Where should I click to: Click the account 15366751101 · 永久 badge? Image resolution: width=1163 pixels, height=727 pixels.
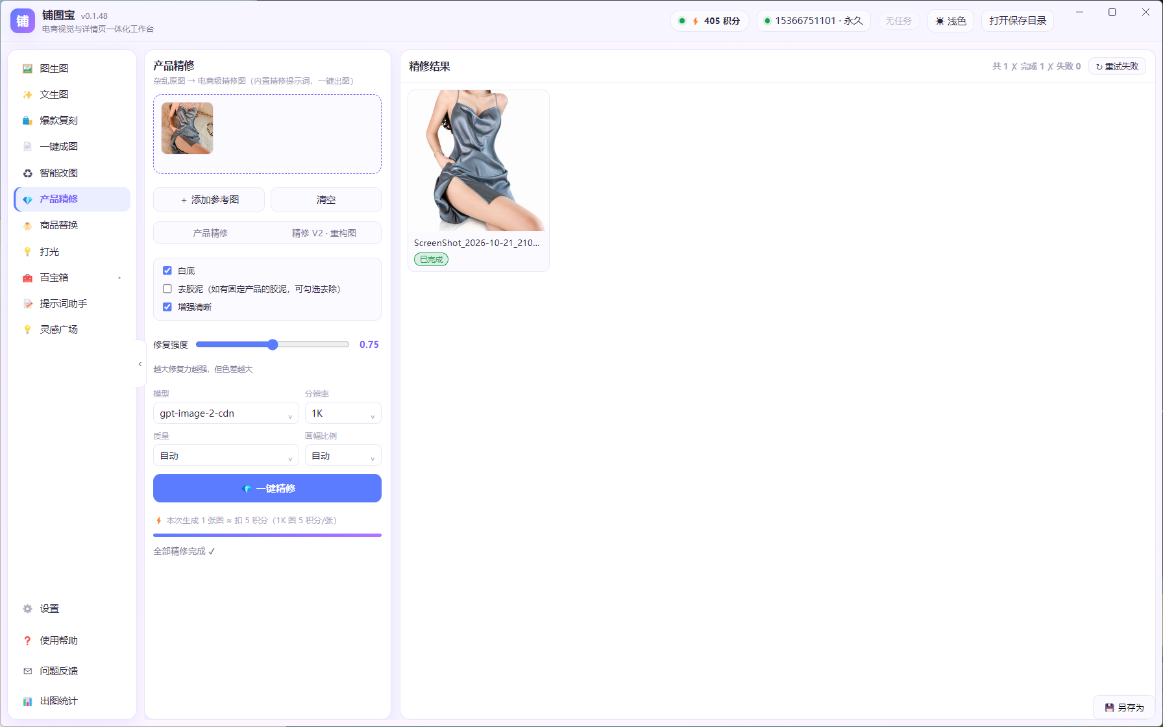(x=813, y=21)
